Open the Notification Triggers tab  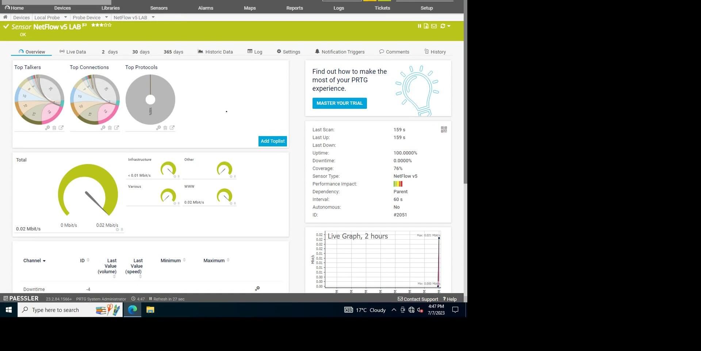tap(340, 52)
